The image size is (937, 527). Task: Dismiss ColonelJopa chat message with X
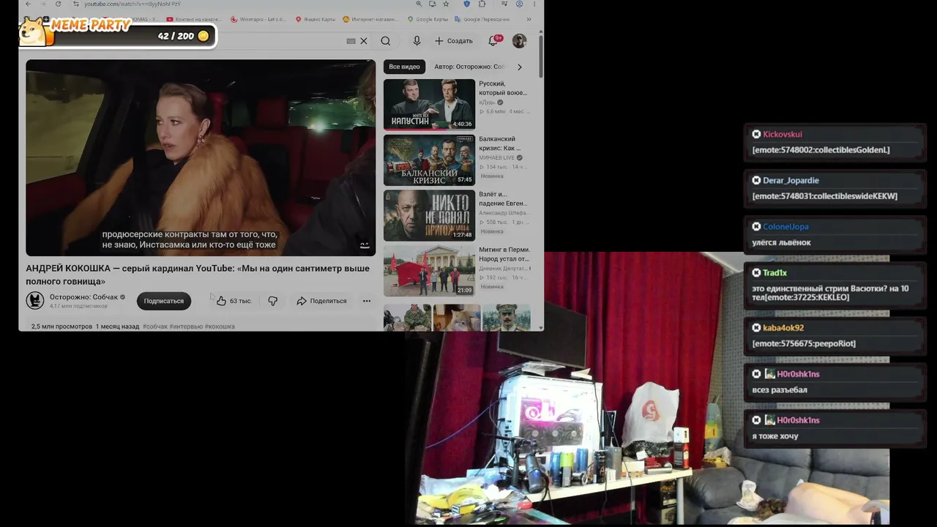pyautogui.click(x=756, y=226)
